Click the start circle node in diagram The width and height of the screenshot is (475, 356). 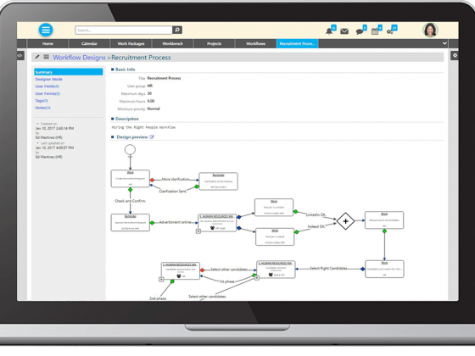[130, 149]
